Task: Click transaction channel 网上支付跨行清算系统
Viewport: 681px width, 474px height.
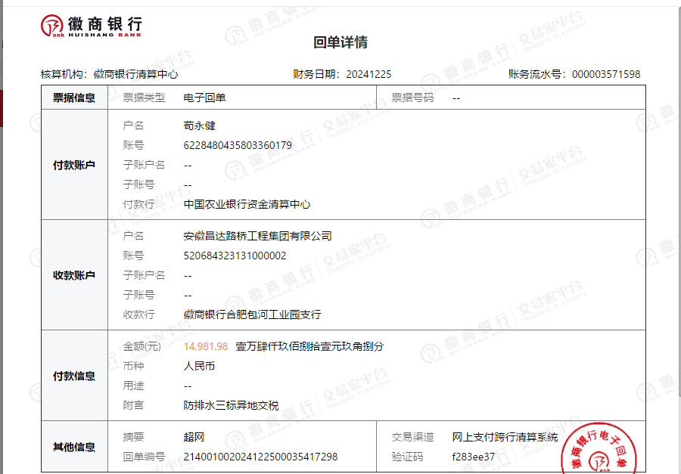Action: (x=505, y=437)
